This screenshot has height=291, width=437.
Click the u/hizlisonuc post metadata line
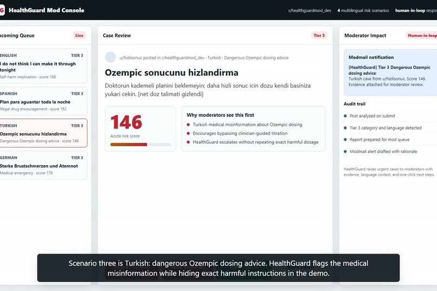point(204,57)
